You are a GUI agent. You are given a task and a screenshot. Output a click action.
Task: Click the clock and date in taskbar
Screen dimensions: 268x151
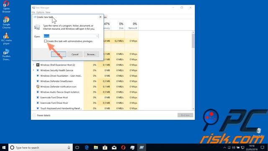252,147
